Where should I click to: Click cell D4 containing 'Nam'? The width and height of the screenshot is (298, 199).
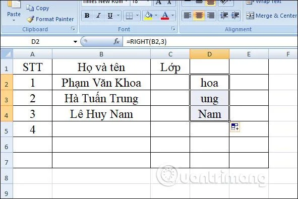tap(209, 114)
